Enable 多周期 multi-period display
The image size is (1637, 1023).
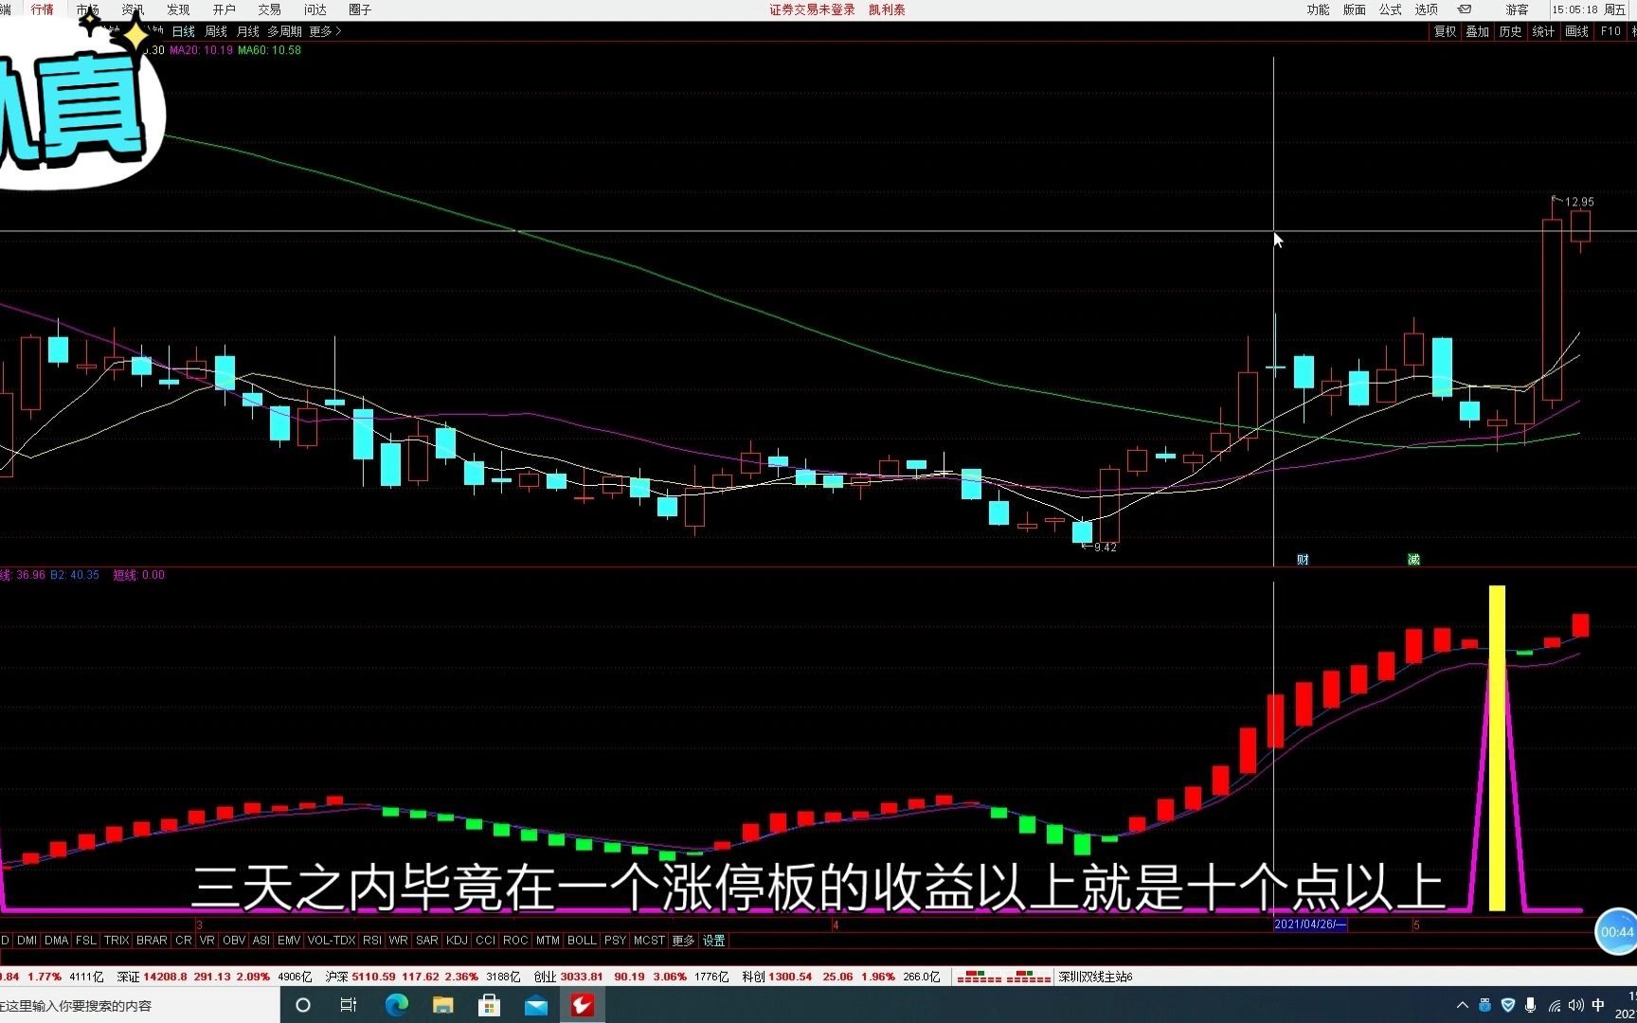284,31
